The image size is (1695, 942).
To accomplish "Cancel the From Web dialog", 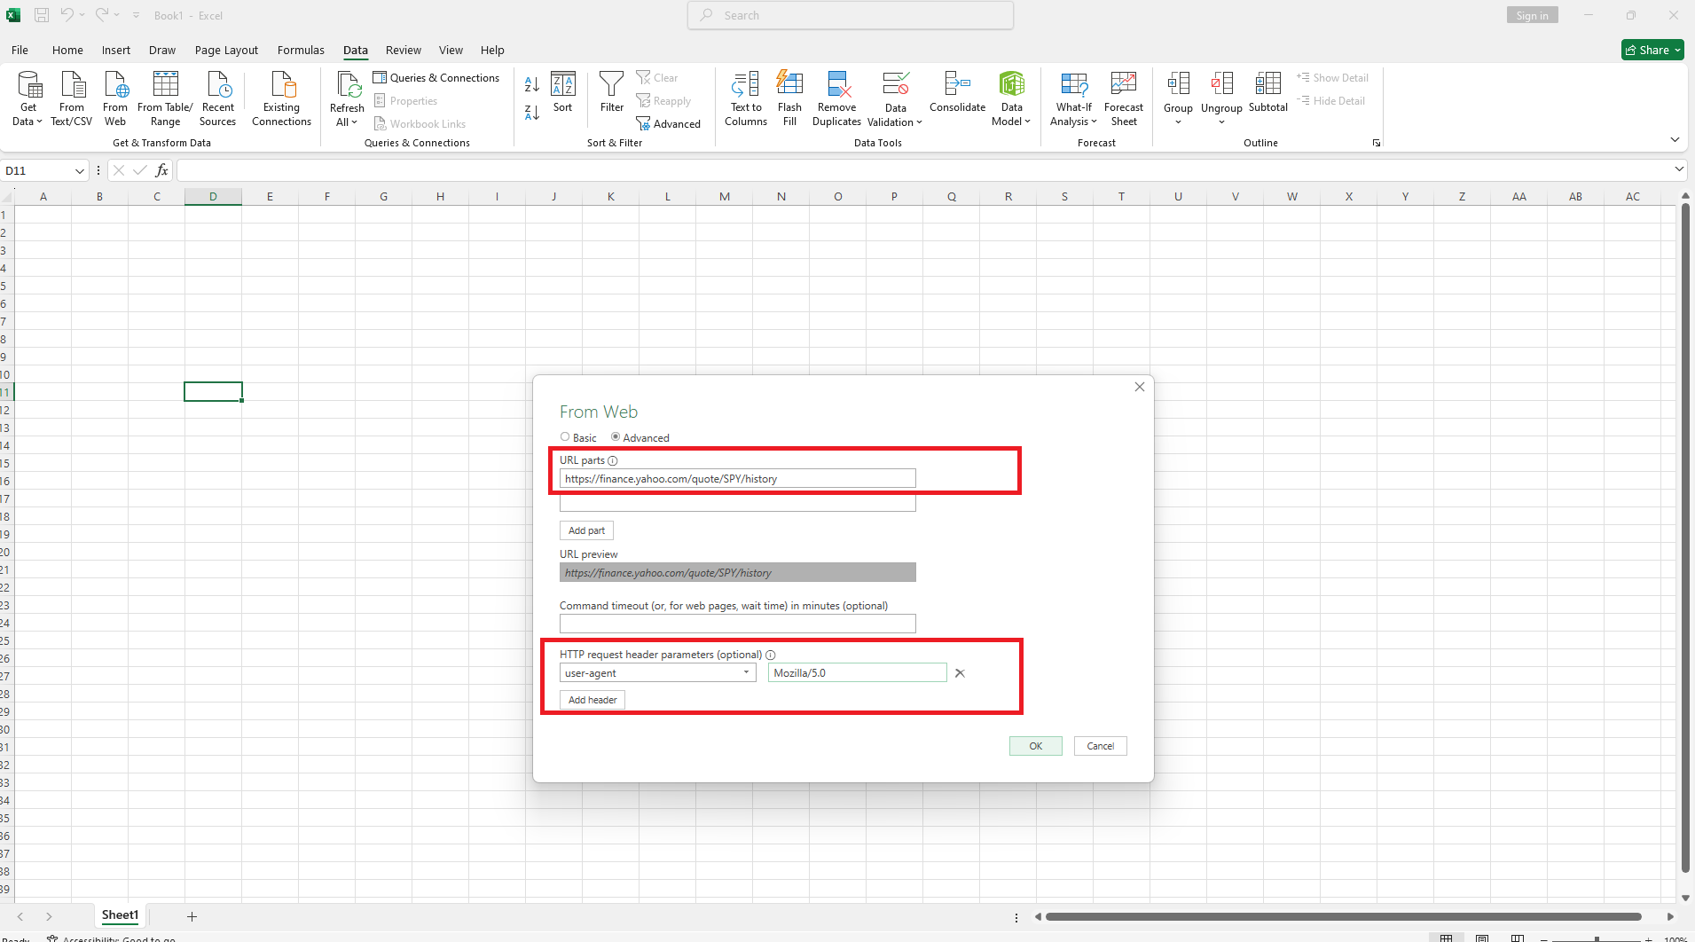I will 1100,746.
